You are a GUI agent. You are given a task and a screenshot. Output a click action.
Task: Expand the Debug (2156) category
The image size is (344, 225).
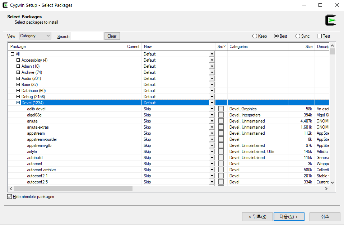point(18,96)
